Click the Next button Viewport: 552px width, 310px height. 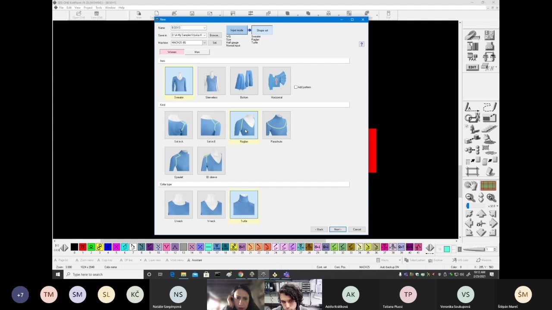337,229
